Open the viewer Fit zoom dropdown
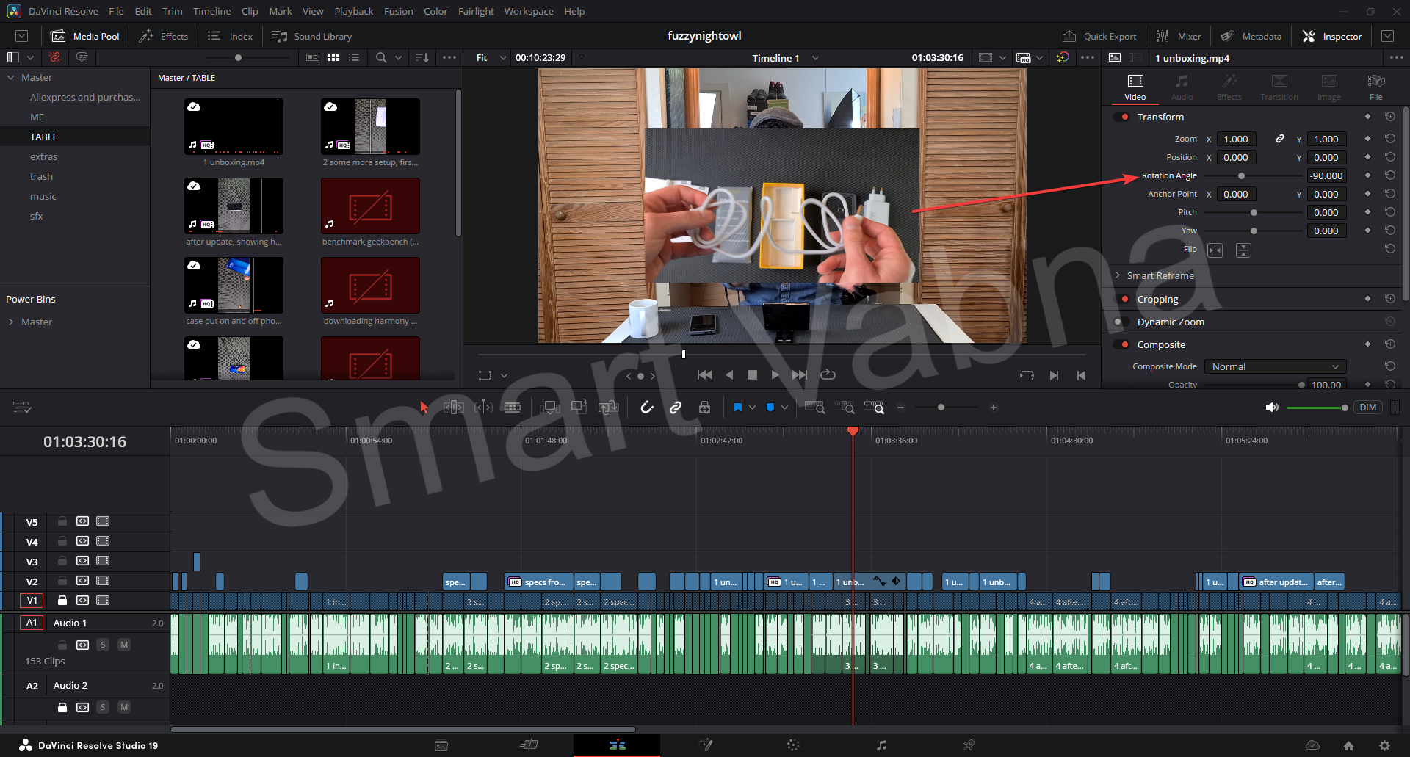The height and width of the screenshot is (757, 1410). click(491, 57)
